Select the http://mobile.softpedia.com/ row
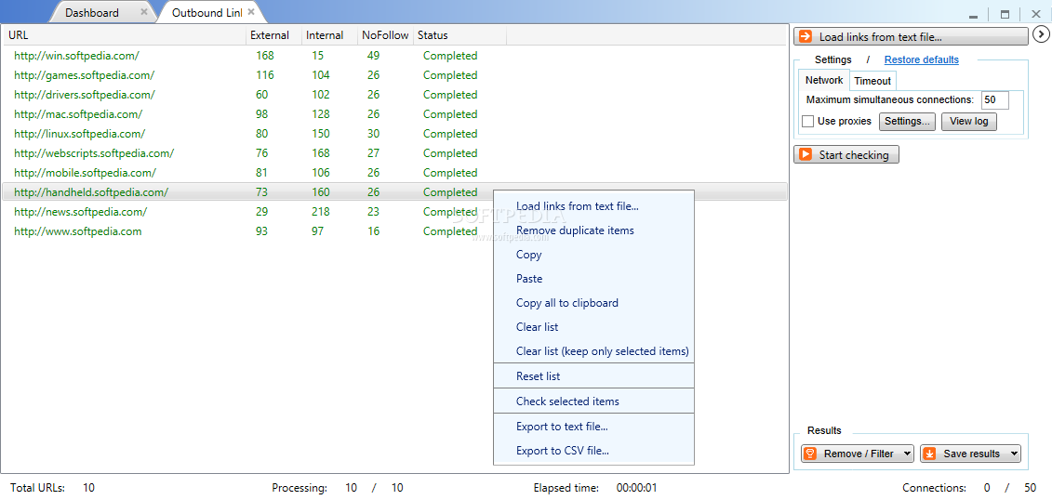The width and height of the screenshot is (1052, 500). point(394,172)
